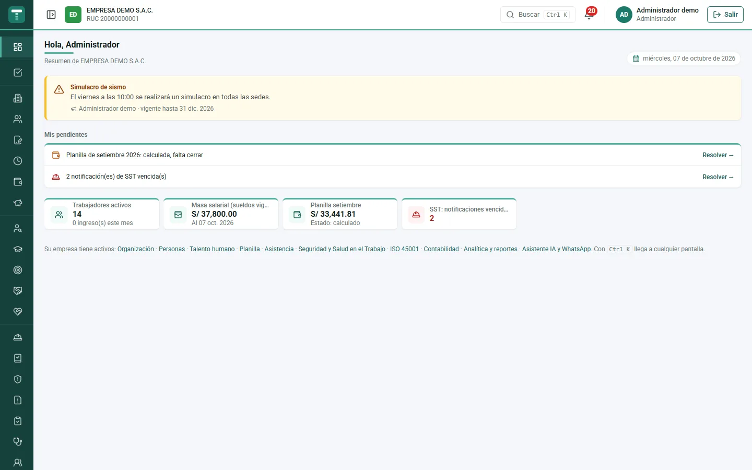Open the Masa salarial card
The width and height of the screenshot is (752, 470).
pyautogui.click(x=221, y=214)
